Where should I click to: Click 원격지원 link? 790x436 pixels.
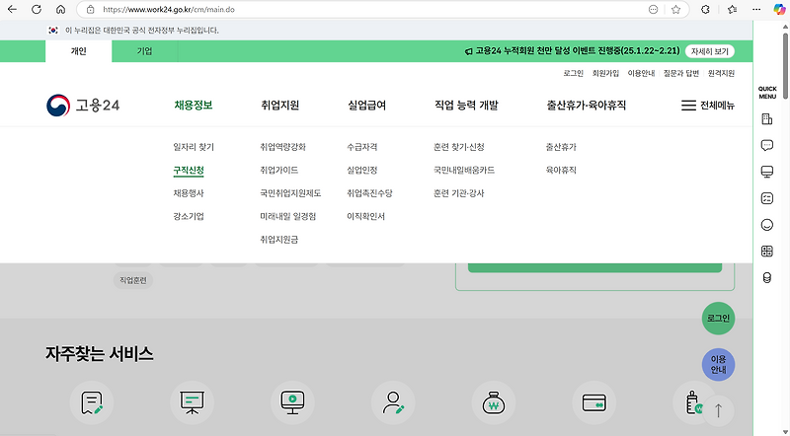tap(721, 74)
